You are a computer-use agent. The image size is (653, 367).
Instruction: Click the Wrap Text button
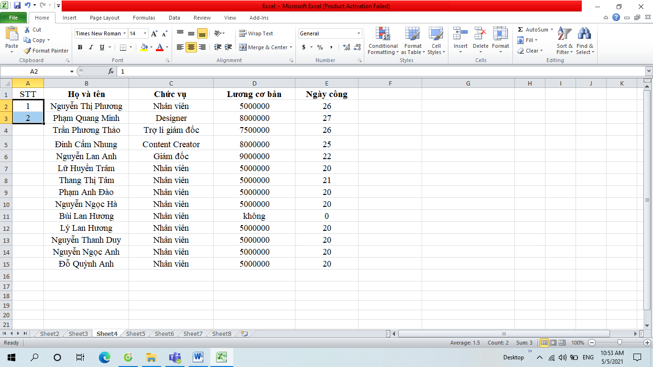point(256,33)
